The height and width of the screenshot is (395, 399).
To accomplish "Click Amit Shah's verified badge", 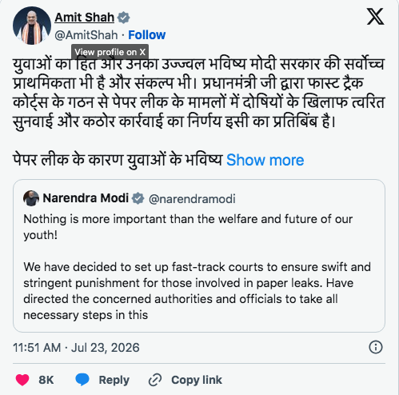I will (123, 18).
